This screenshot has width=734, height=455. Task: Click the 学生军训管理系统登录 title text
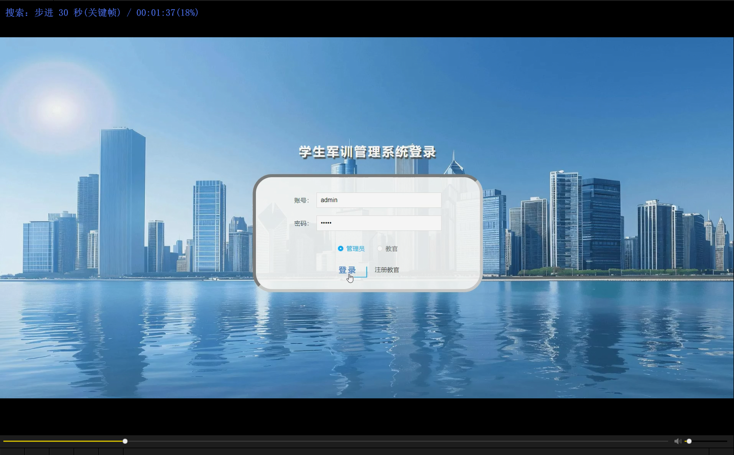pyautogui.click(x=367, y=152)
